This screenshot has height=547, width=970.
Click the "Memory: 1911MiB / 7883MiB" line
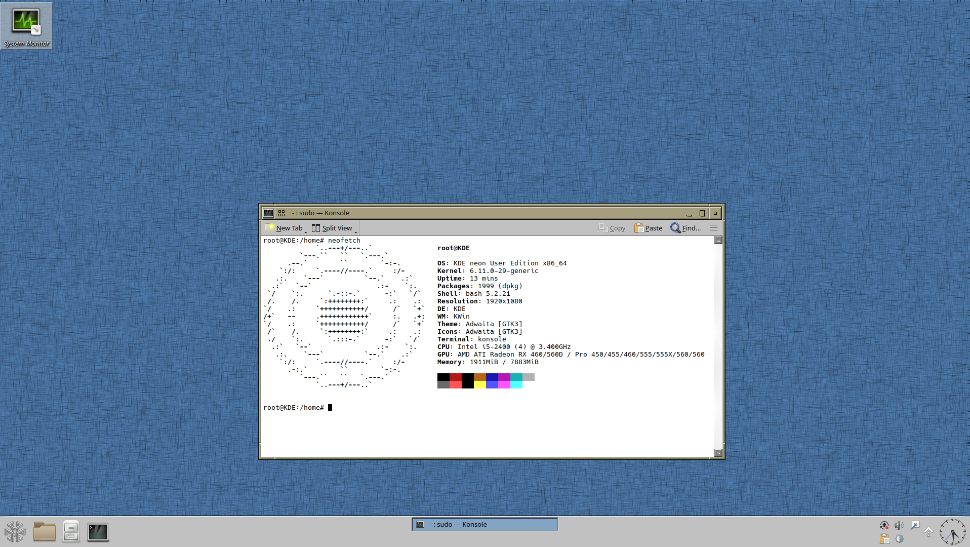click(x=488, y=362)
